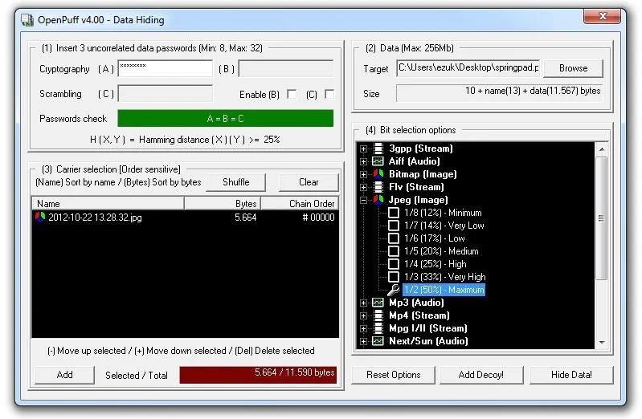642x419 pixels.
Task: Click the Flv (Stream) film icon
Action: tap(378, 187)
